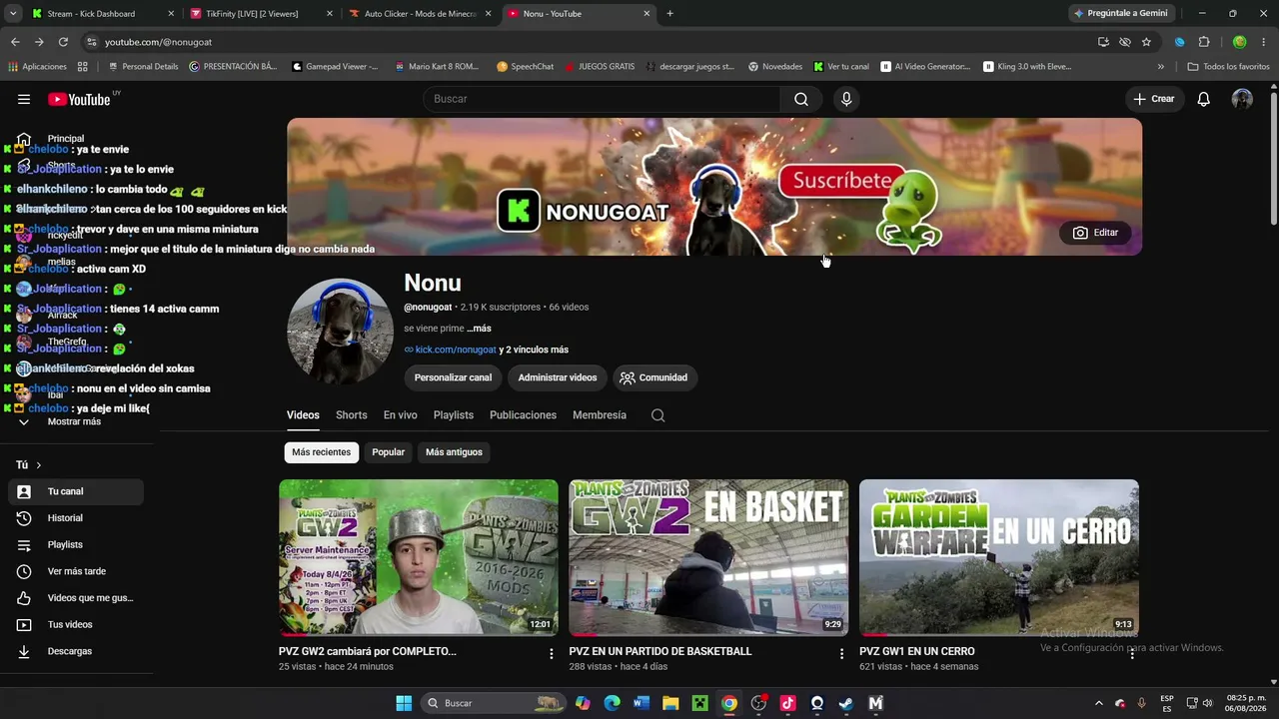
Task: Open the Todos los favoritos bookmarks folder
Action: [1229, 67]
